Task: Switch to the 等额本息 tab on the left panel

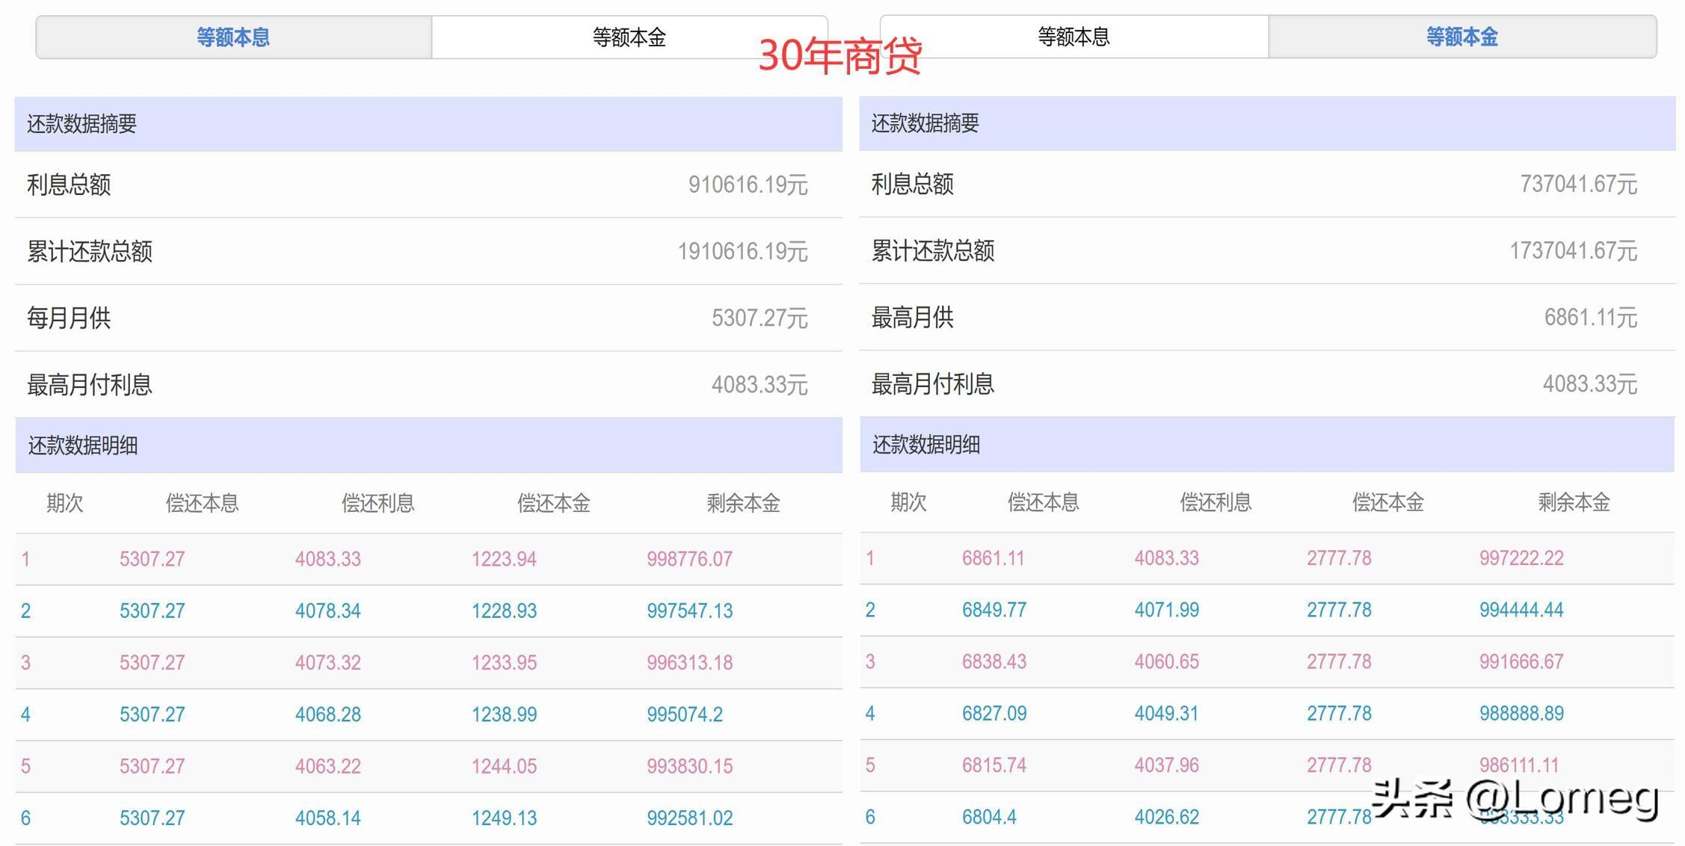Action: point(232,36)
